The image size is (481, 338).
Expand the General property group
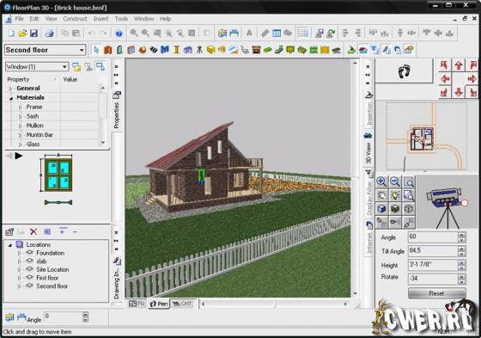10,89
